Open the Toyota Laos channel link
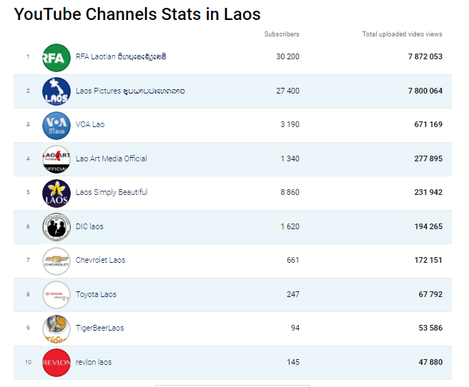 coord(96,294)
